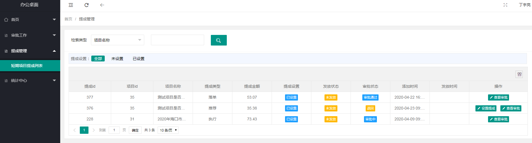
Task: Click amount cell 73.43
Action: pos(252,119)
